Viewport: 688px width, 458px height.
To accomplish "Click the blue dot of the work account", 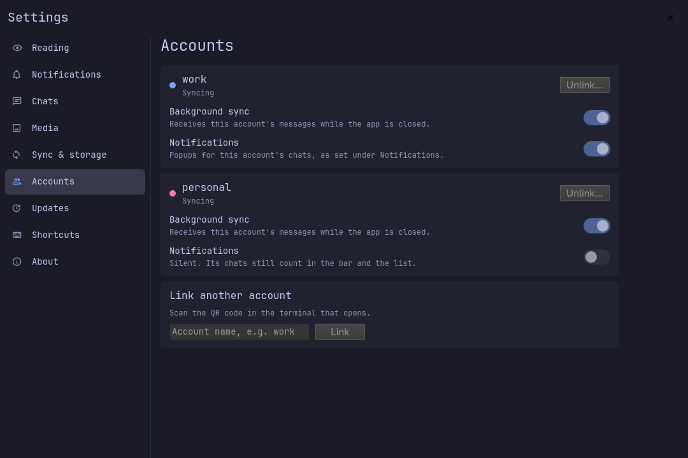I will 173,85.
